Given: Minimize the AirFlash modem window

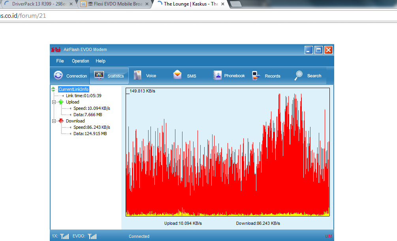Looking at the screenshot, I should [309, 50].
